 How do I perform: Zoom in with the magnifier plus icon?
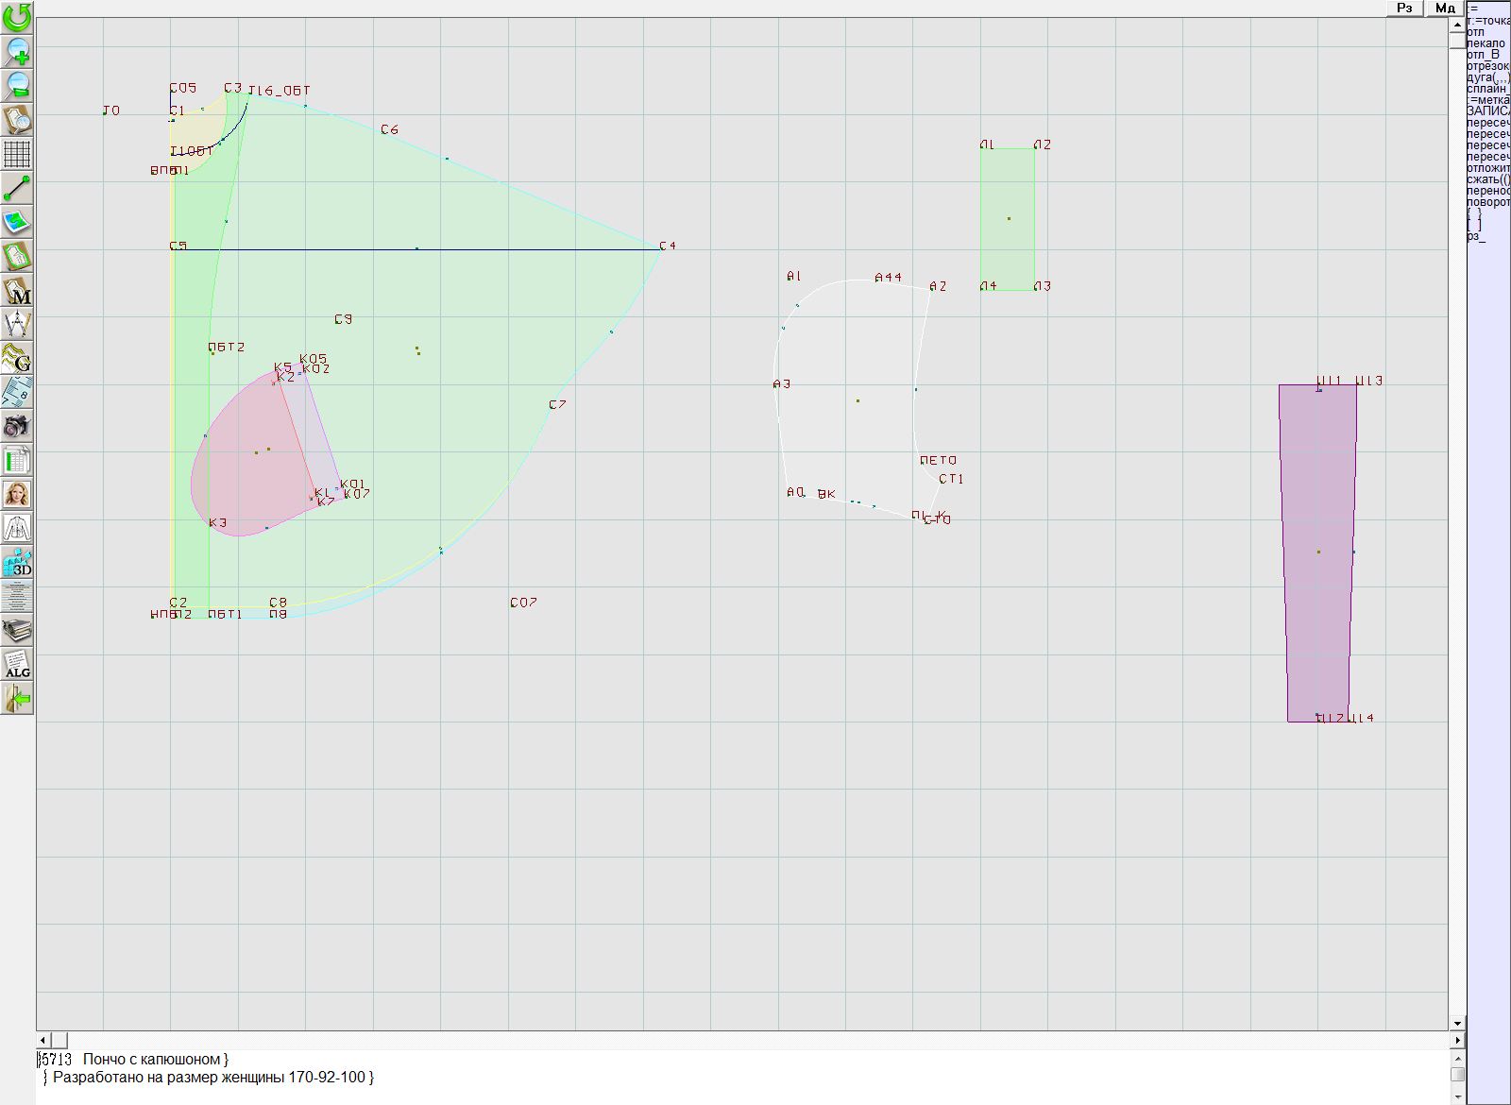pyautogui.click(x=17, y=51)
